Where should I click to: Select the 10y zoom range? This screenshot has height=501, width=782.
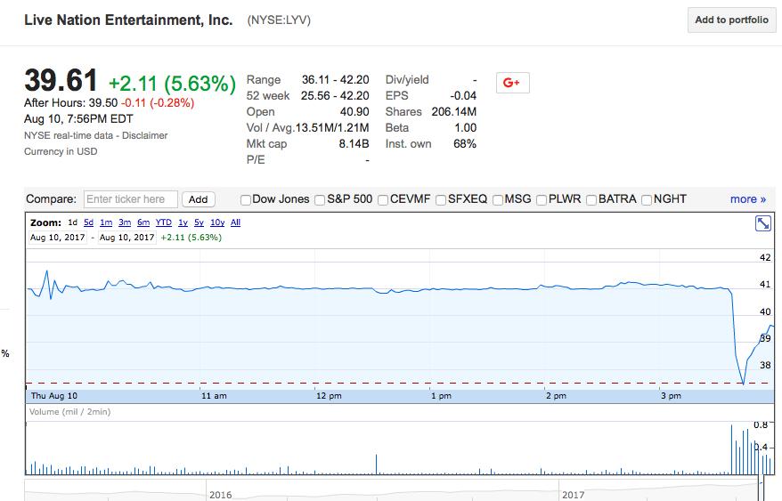point(217,222)
